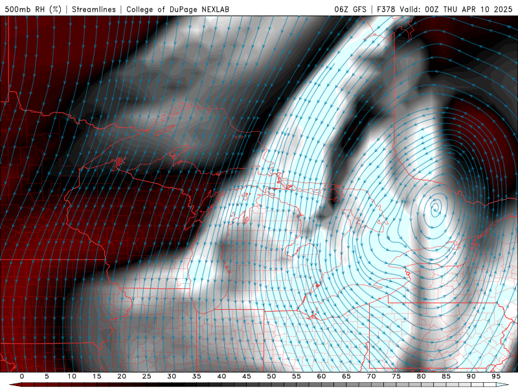Click the '30' color bar label
The image size is (518, 388).
tap(172, 376)
